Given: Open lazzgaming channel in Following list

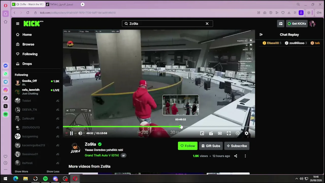Looking at the screenshot, I should click(x=37, y=136).
